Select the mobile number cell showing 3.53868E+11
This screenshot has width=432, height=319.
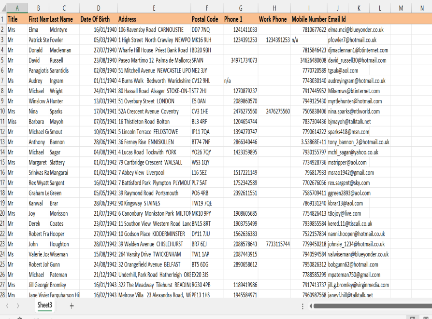coord(309,142)
